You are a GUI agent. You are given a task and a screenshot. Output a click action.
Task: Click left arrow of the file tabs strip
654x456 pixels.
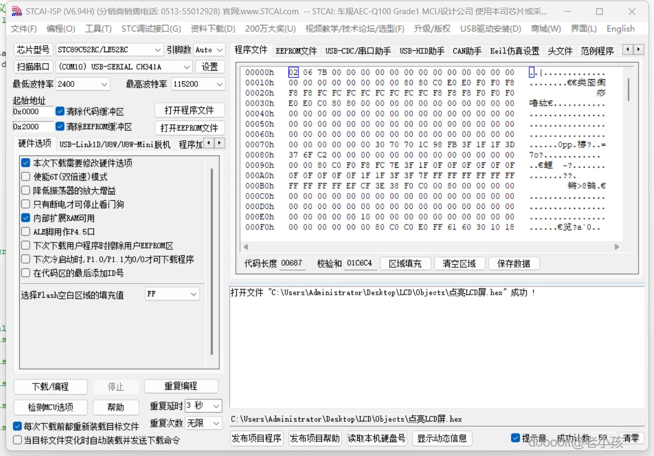point(628,50)
